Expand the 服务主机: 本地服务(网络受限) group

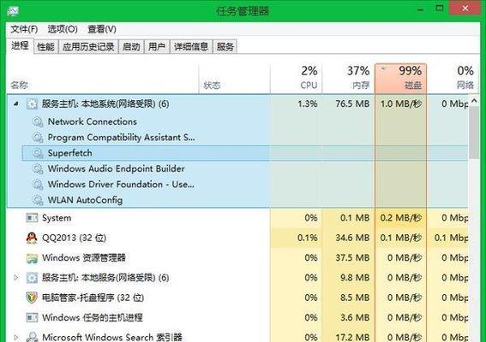15,278
